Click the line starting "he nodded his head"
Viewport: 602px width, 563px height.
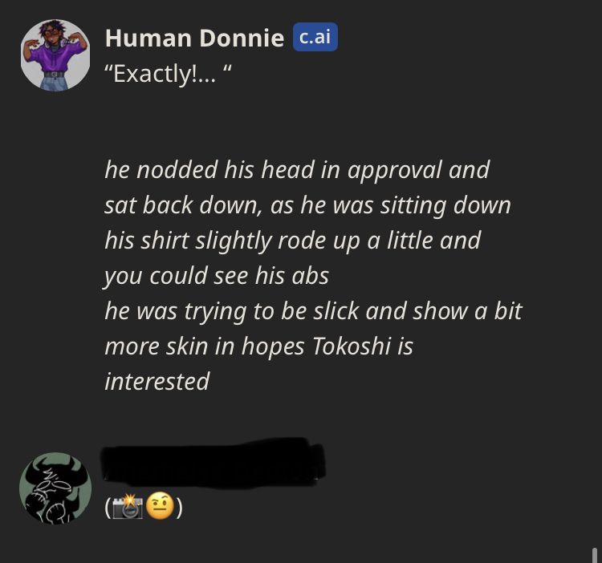tap(297, 170)
